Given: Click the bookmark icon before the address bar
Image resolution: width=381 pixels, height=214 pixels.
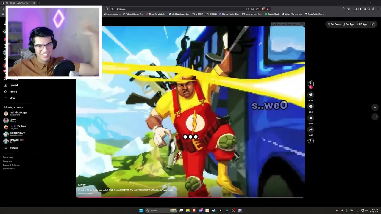Looking at the screenshot, I should 107,9.
